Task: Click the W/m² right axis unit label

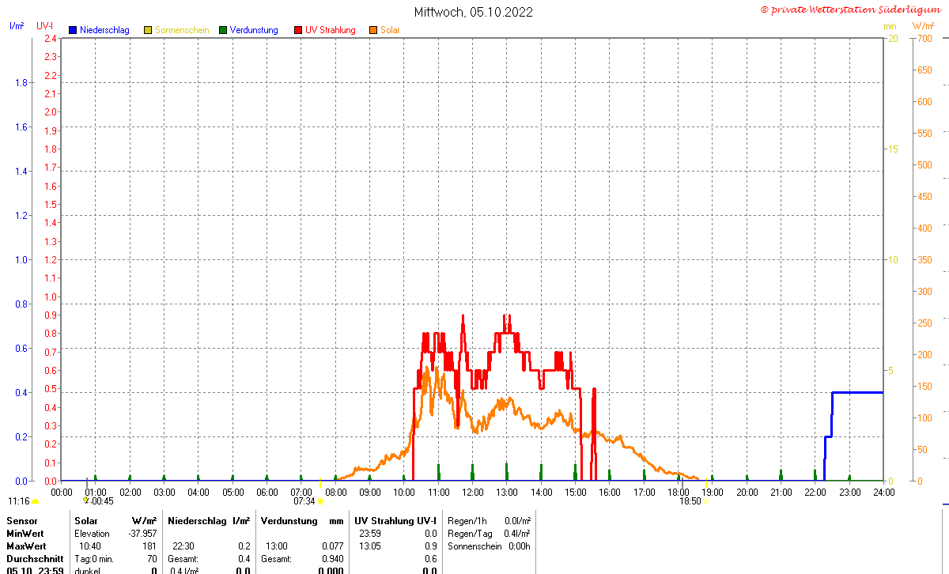Action: (923, 26)
